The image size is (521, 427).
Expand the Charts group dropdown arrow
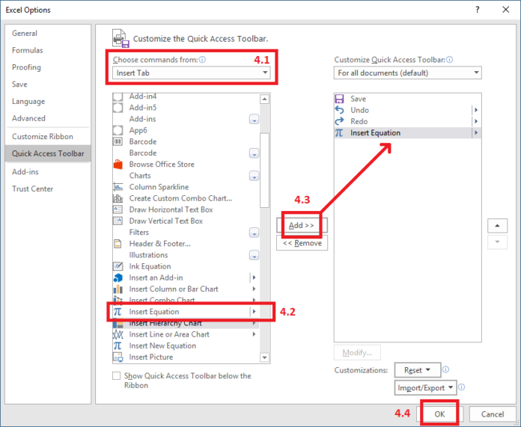(255, 176)
